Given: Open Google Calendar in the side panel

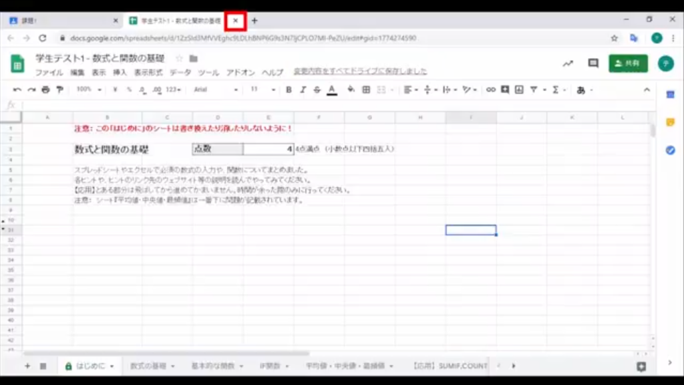Looking at the screenshot, I should (x=671, y=94).
